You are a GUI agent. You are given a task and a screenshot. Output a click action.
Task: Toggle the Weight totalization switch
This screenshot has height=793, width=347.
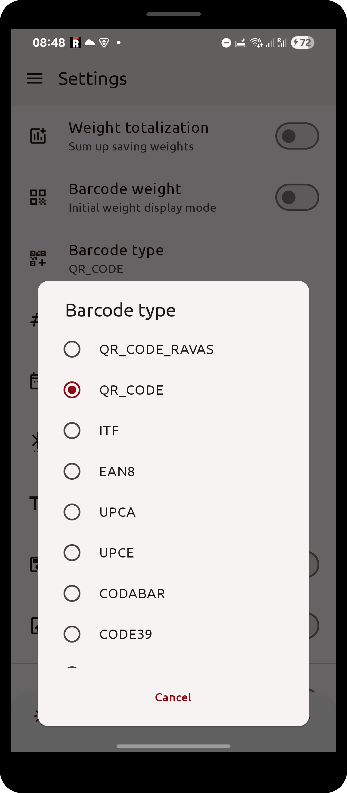297,136
